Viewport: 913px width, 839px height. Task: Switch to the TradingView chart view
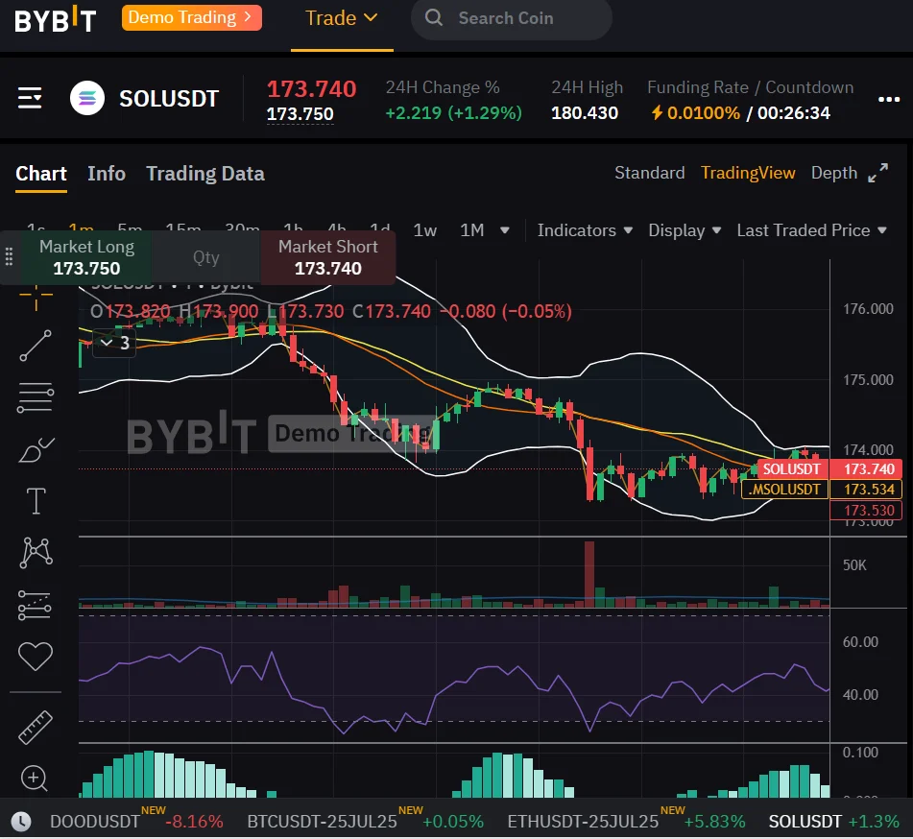[748, 173]
